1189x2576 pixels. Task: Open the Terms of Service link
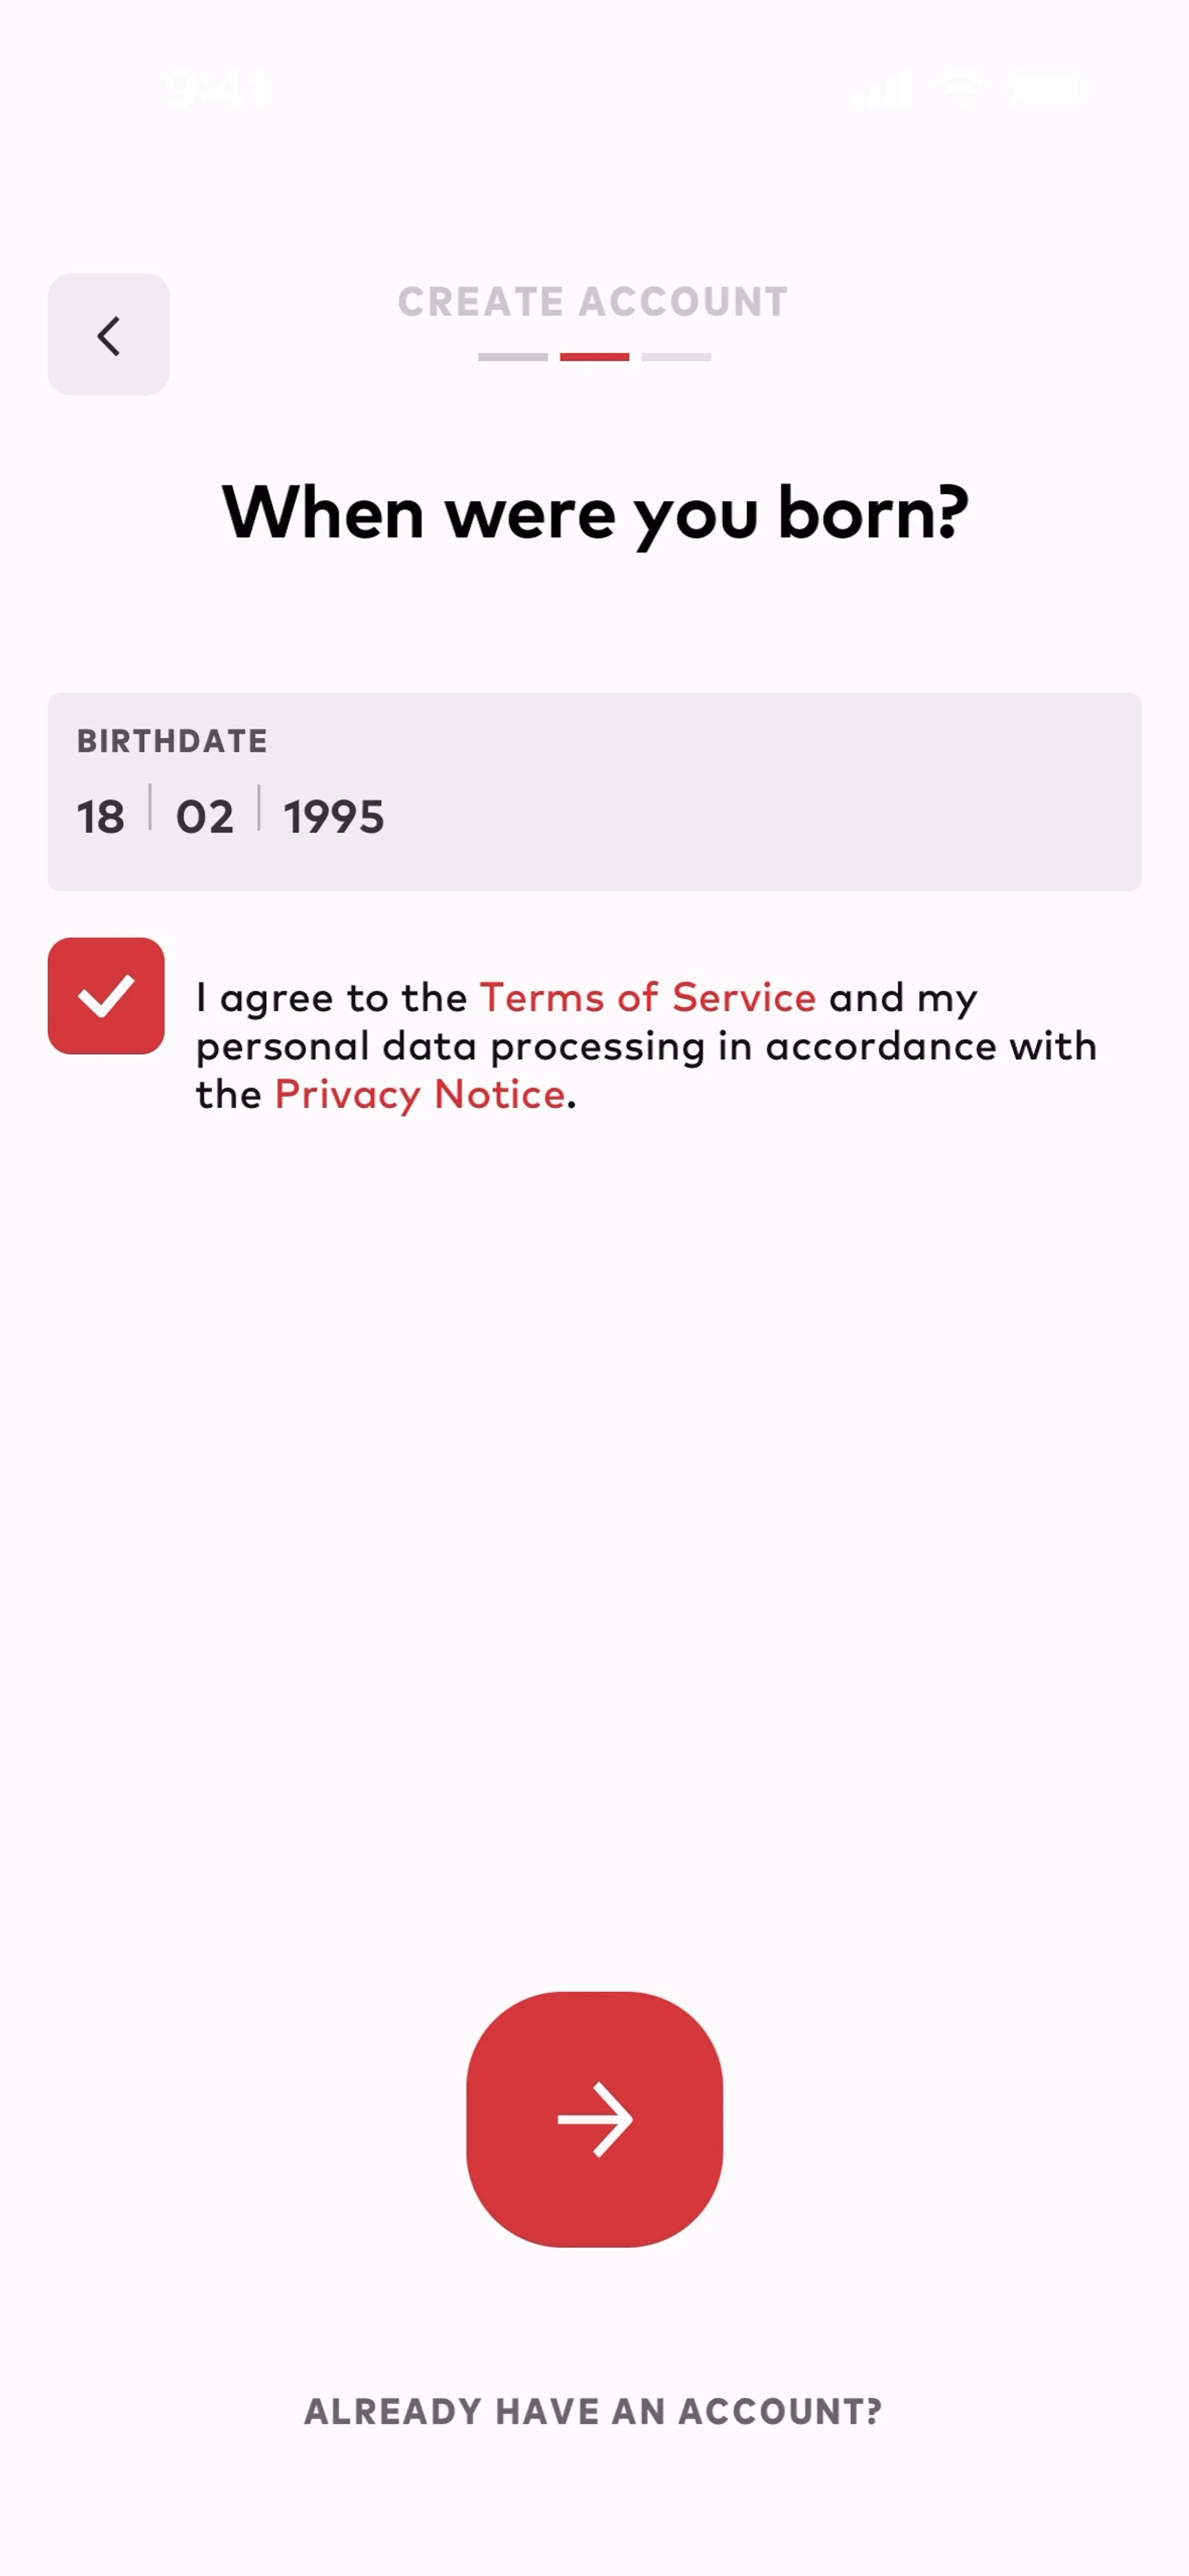click(x=648, y=997)
